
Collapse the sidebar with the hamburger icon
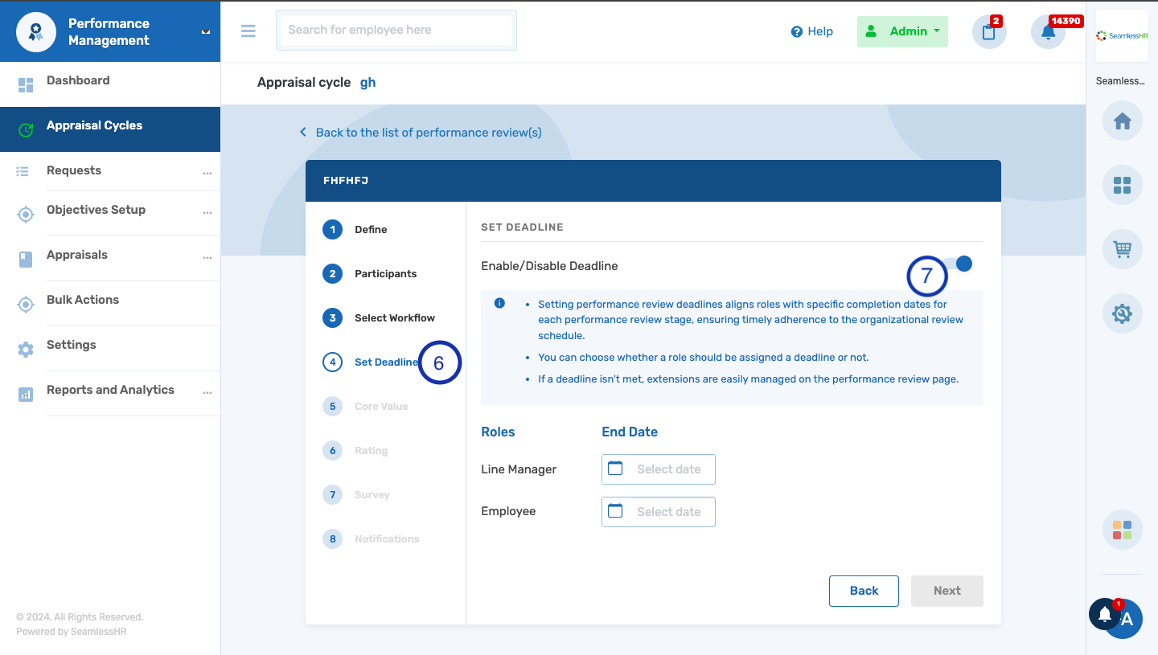click(248, 31)
